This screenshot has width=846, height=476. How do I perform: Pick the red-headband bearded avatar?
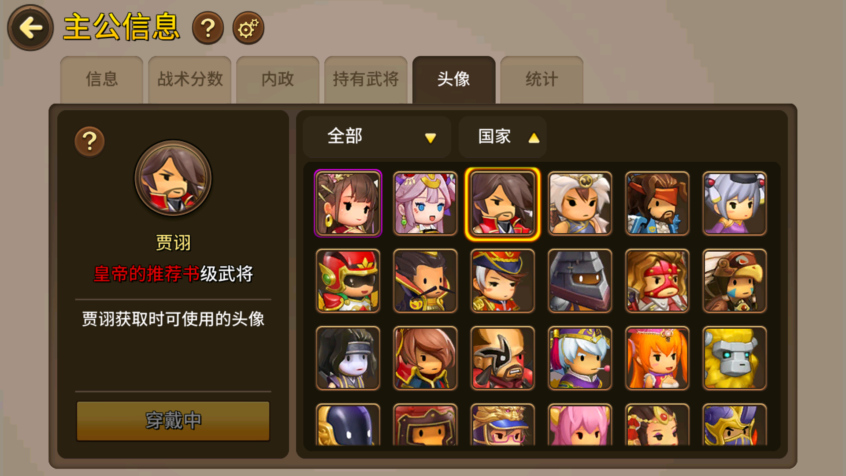(x=657, y=203)
